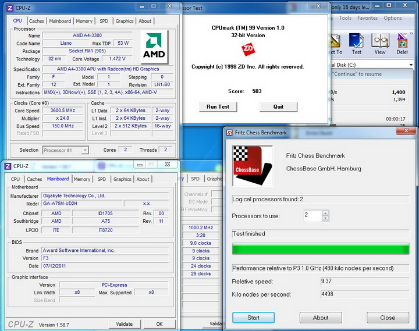Screen dimensions: 419x331
Task: Click Quit in CPUmark 99
Action: (278, 107)
